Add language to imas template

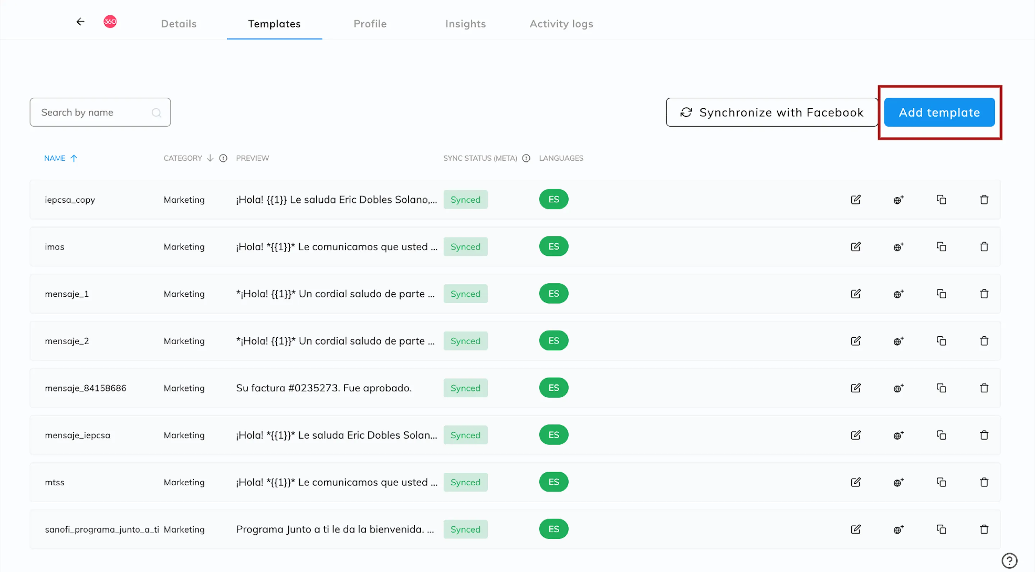pyautogui.click(x=898, y=246)
